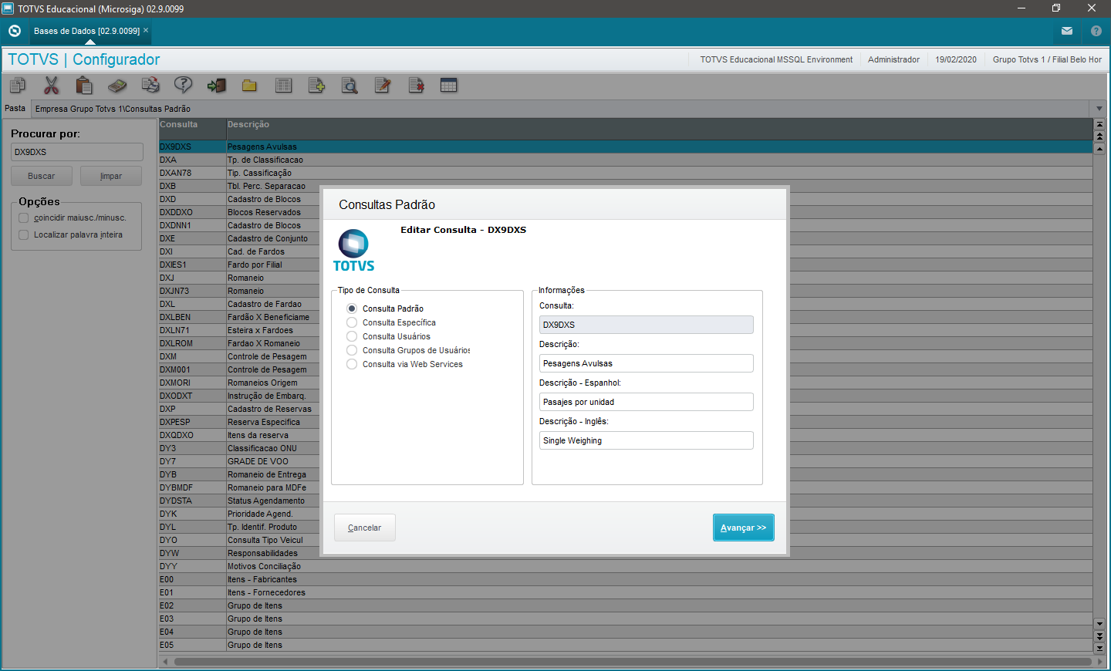Open the calculator toolbar icon
1111x671 pixels.
coord(117,85)
